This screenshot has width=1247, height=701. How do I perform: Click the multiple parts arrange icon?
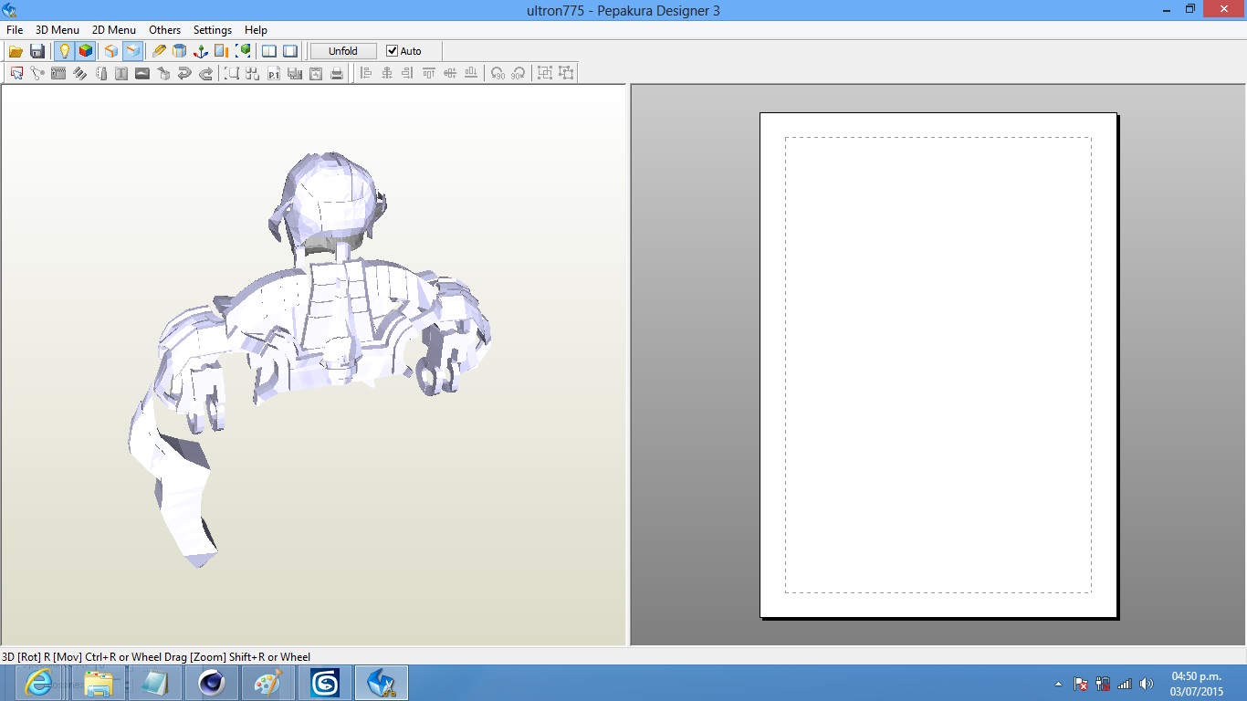(x=253, y=73)
